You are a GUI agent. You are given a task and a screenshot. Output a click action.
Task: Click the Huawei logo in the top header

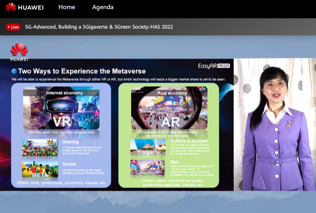click(24, 7)
